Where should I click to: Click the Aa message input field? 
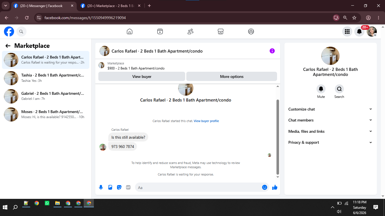tap(198, 187)
